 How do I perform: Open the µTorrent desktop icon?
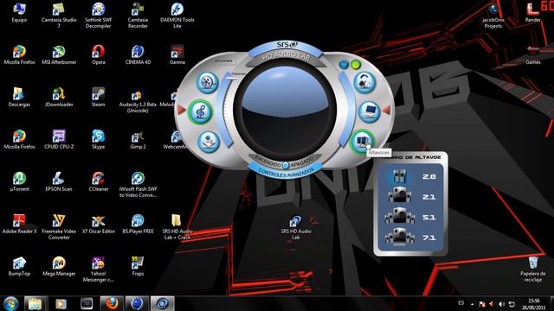point(19,182)
